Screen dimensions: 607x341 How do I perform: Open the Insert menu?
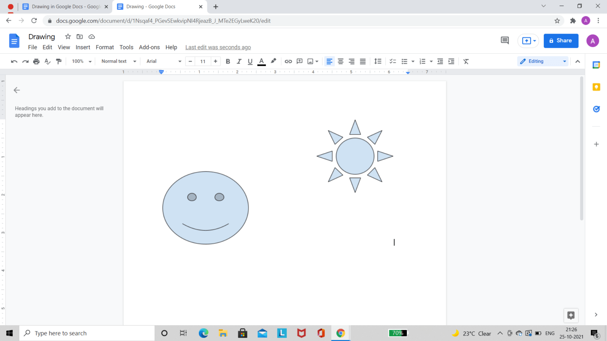83,47
